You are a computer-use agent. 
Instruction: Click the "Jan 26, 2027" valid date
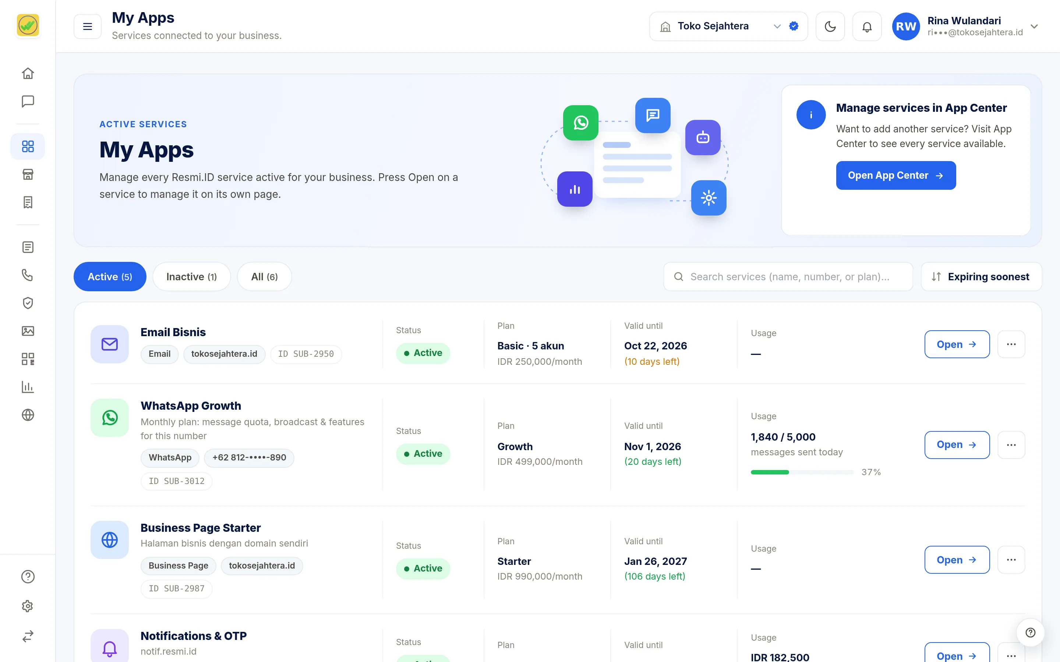pos(655,561)
